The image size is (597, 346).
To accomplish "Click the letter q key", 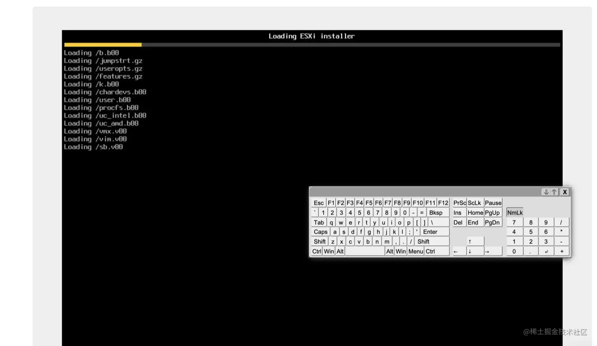I will coord(331,222).
